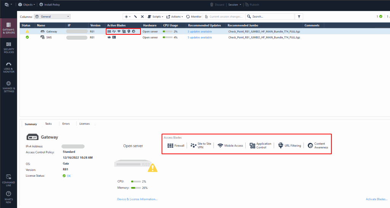
Task: Click Content Awareness icon in Gateway row
Action: [134, 31]
